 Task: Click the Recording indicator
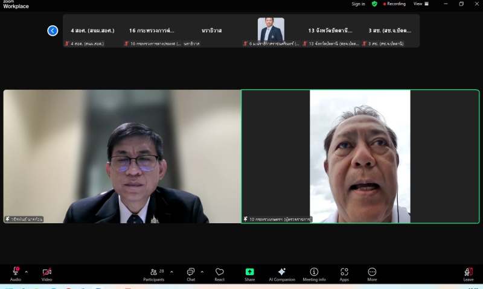[394, 4]
